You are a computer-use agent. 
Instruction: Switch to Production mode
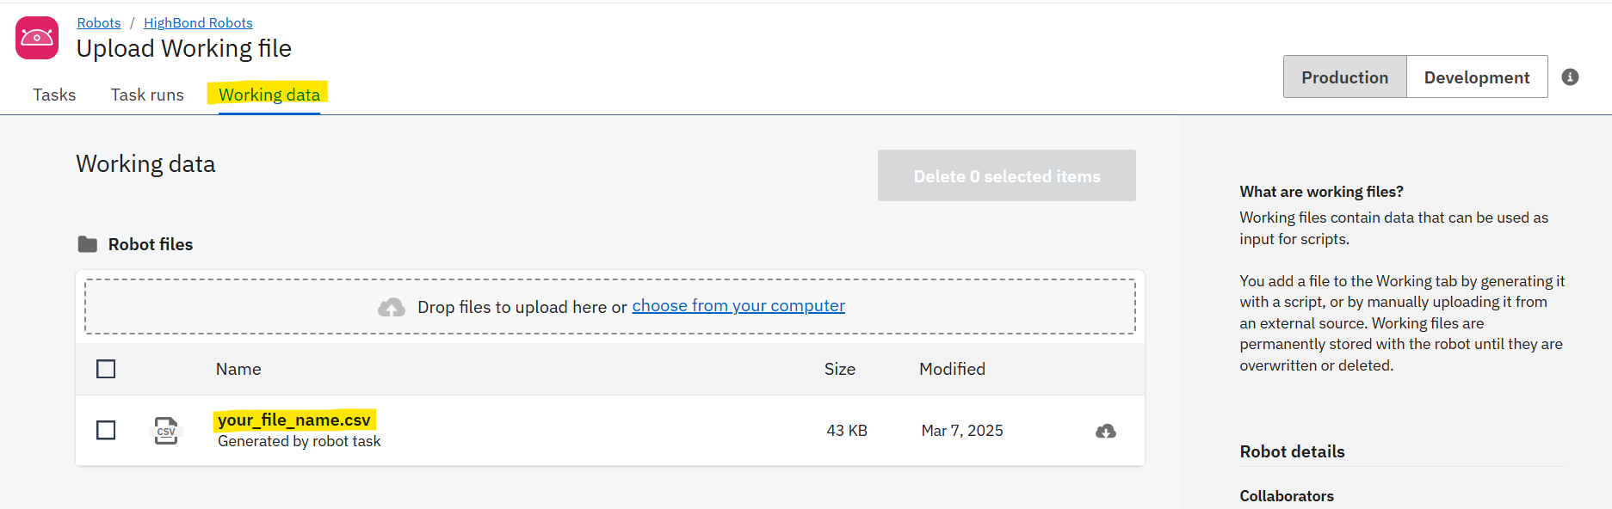[1345, 77]
